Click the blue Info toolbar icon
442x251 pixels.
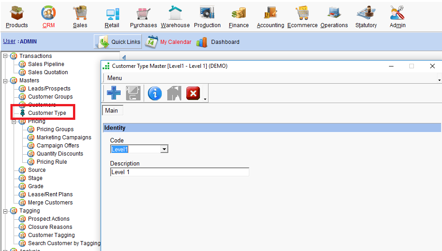click(155, 94)
